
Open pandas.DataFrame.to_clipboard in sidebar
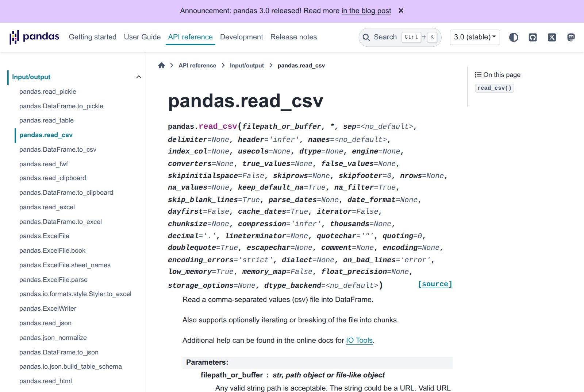coord(66,193)
